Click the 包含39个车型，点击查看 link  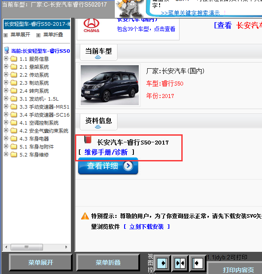(x=146, y=29)
